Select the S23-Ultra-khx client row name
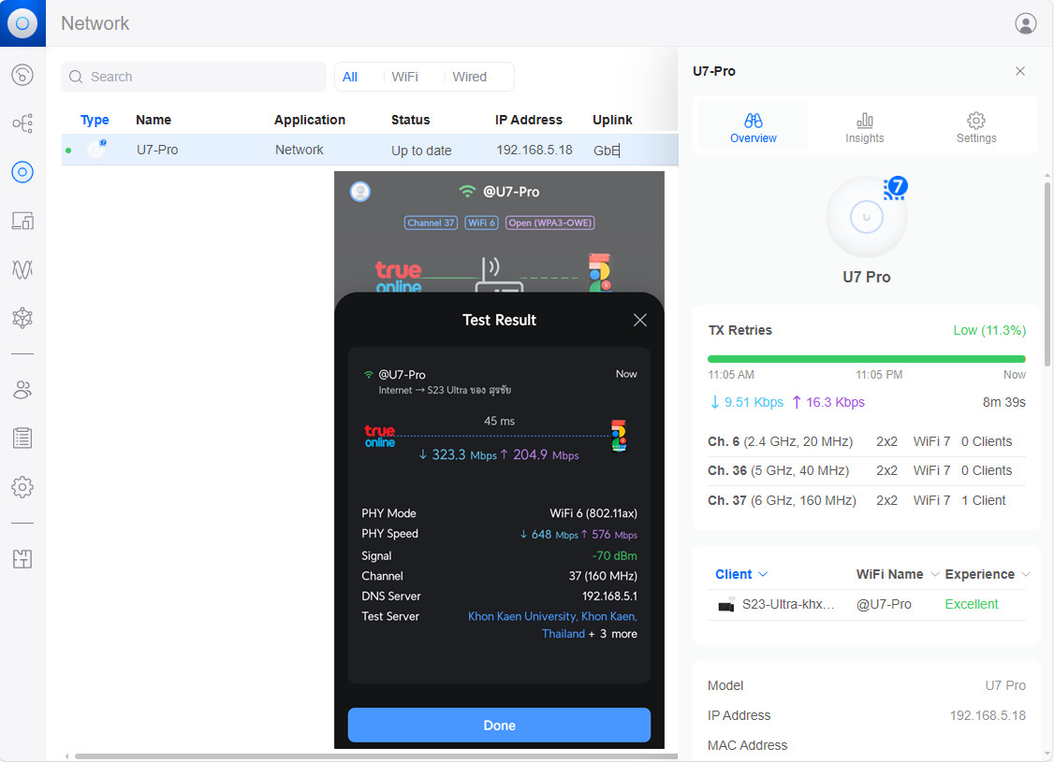The height and width of the screenshot is (762, 1054). tap(788, 604)
